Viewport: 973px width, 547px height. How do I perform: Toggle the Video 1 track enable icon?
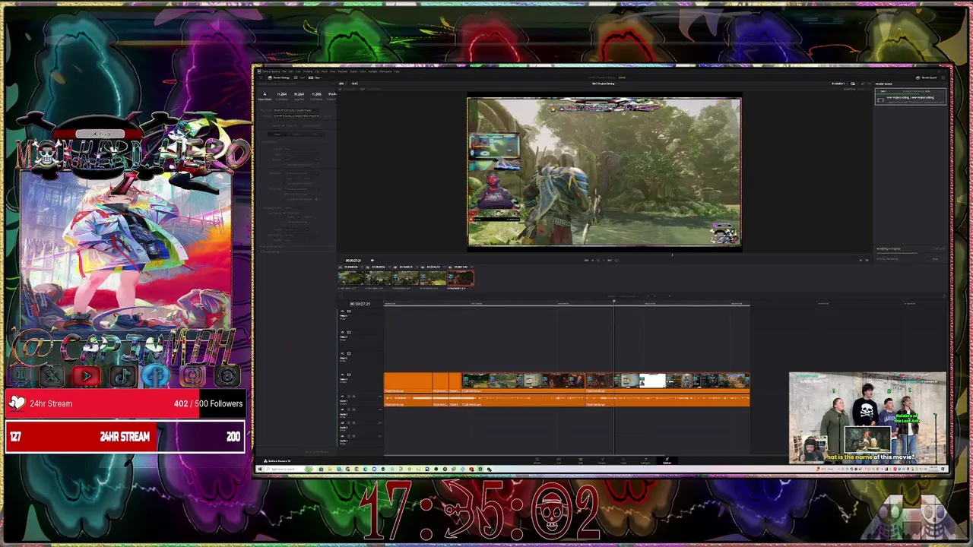click(x=349, y=375)
